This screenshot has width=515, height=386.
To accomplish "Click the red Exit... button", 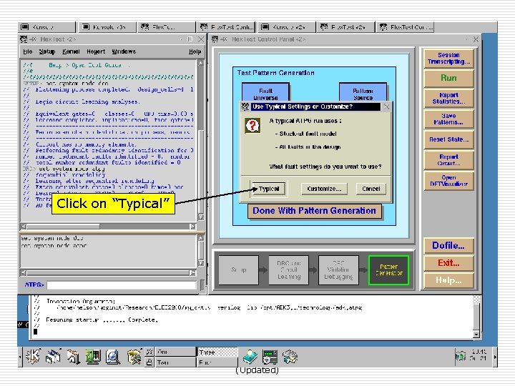I will point(448,263).
